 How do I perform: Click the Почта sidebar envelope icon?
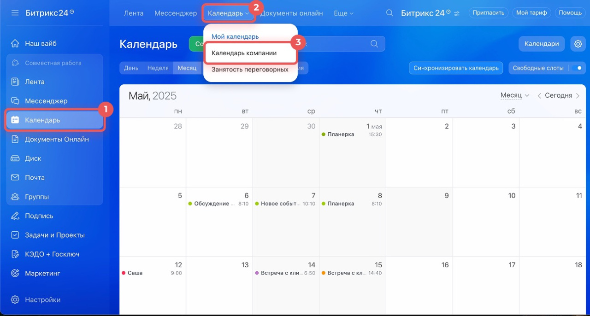pyautogui.click(x=15, y=178)
